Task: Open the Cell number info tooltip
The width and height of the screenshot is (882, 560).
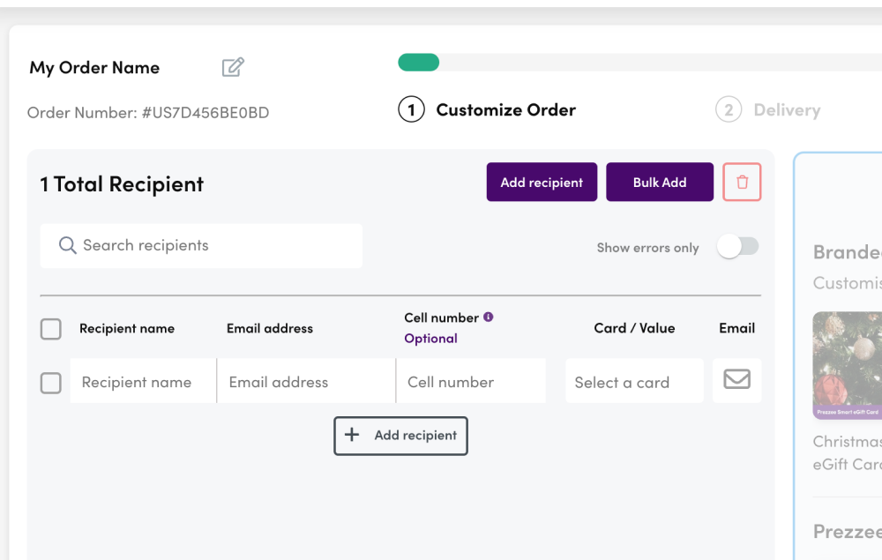Action: [490, 317]
